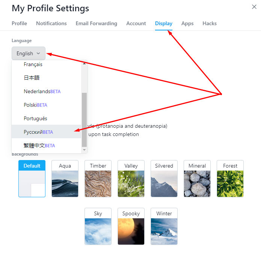Apply the Spooky moon background
261x260 pixels.
pos(131,226)
